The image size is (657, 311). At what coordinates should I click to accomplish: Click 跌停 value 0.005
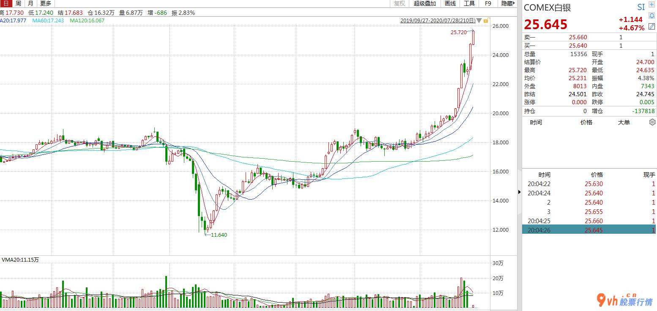click(x=647, y=102)
